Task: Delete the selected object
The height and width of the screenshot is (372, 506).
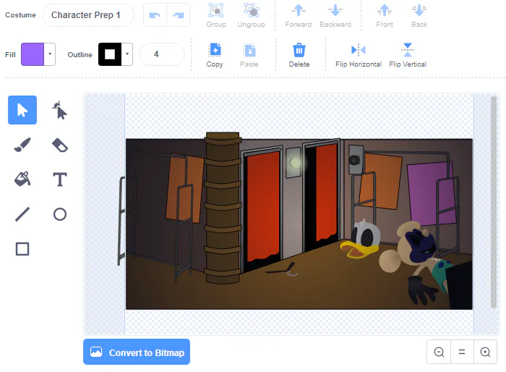Action: [299, 55]
